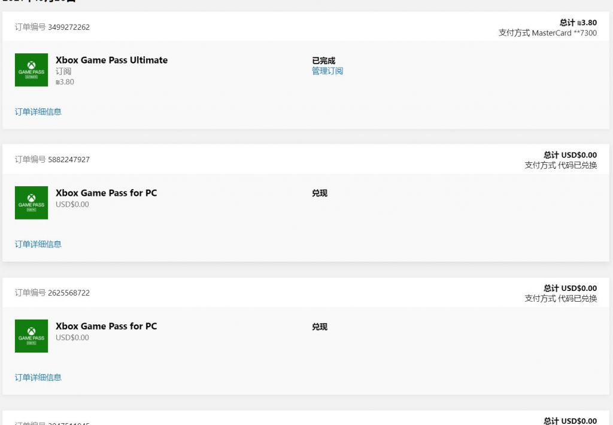Click the 兑现 status in order 5882247927

tap(320, 193)
